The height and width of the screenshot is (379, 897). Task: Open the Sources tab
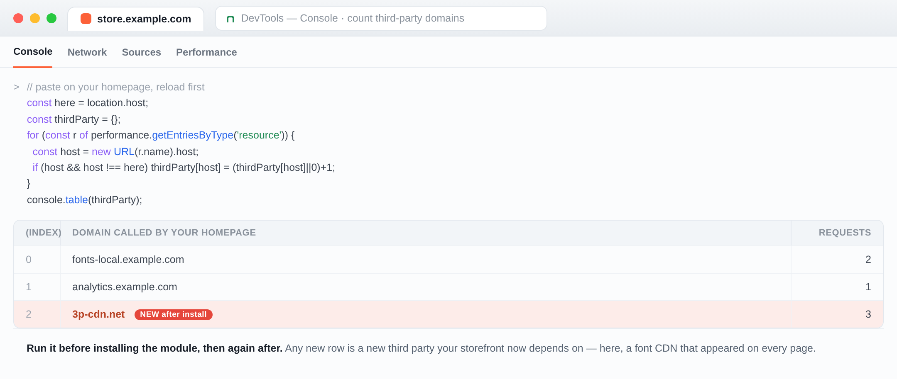point(141,52)
